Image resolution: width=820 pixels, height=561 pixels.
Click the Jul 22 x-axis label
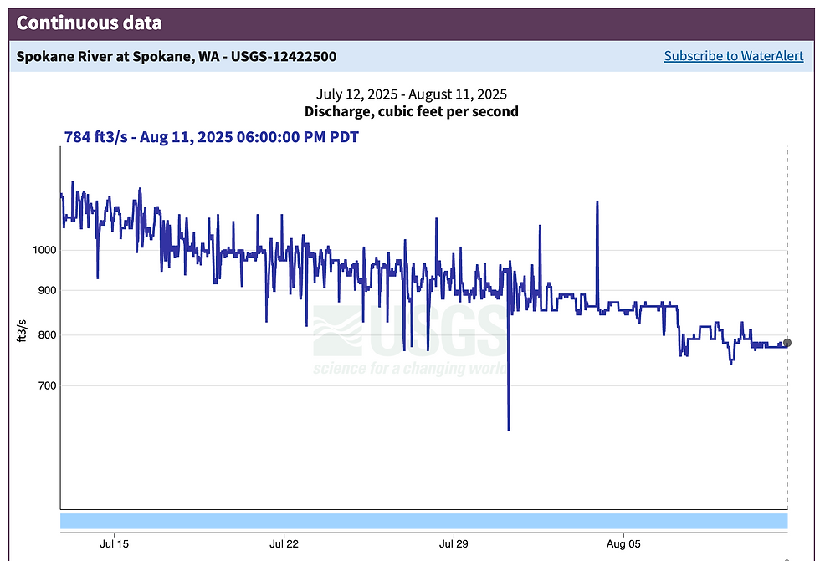coord(284,543)
